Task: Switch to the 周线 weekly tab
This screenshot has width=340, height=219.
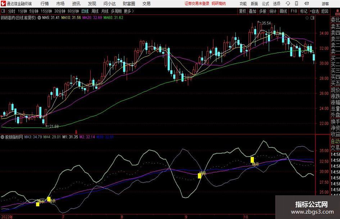Action: [x=95, y=11]
